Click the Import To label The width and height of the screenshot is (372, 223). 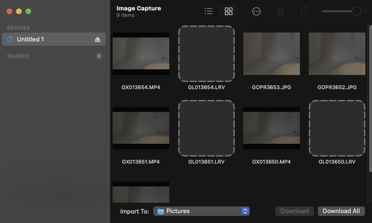(134, 211)
